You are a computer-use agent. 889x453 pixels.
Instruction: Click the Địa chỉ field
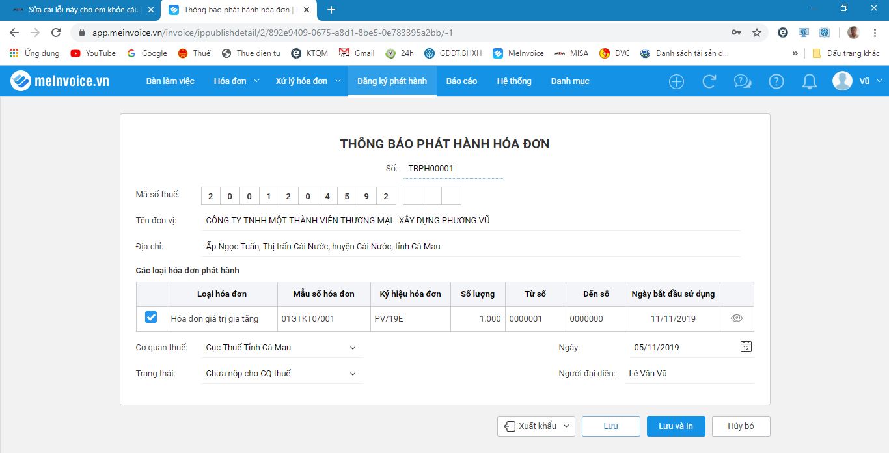click(x=471, y=247)
